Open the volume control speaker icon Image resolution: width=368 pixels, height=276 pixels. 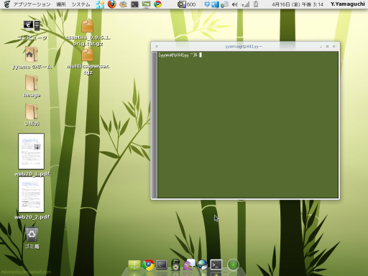click(234, 4)
